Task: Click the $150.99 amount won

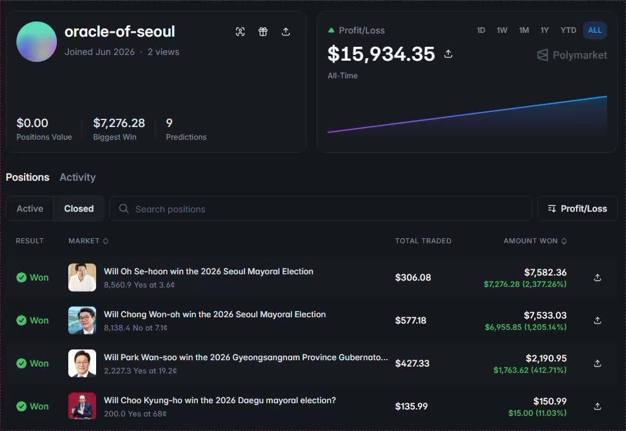Action: pyautogui.click(x=550, y=401)
